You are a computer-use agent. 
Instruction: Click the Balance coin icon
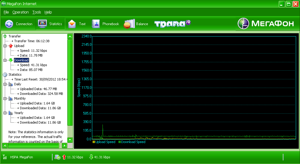point(129,24)
